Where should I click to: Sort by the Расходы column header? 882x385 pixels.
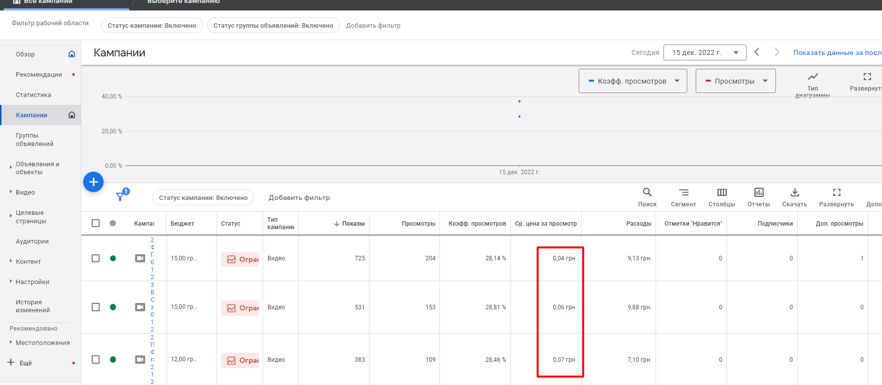[x=639, y=224]
